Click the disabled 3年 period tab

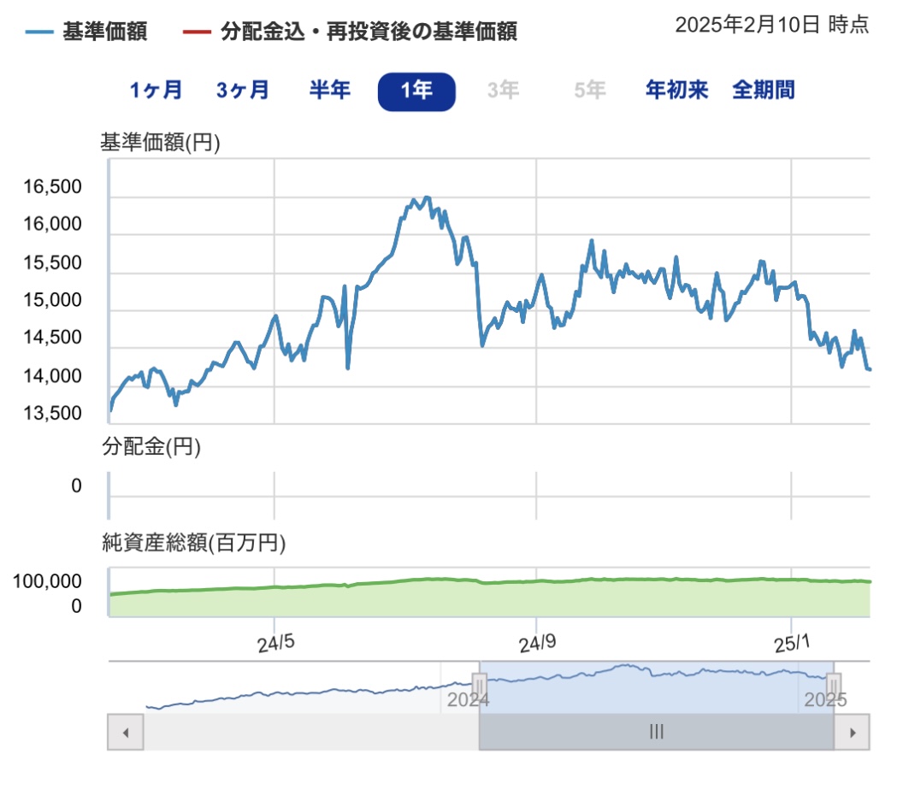pyautogui.click(x=503, y=91)
